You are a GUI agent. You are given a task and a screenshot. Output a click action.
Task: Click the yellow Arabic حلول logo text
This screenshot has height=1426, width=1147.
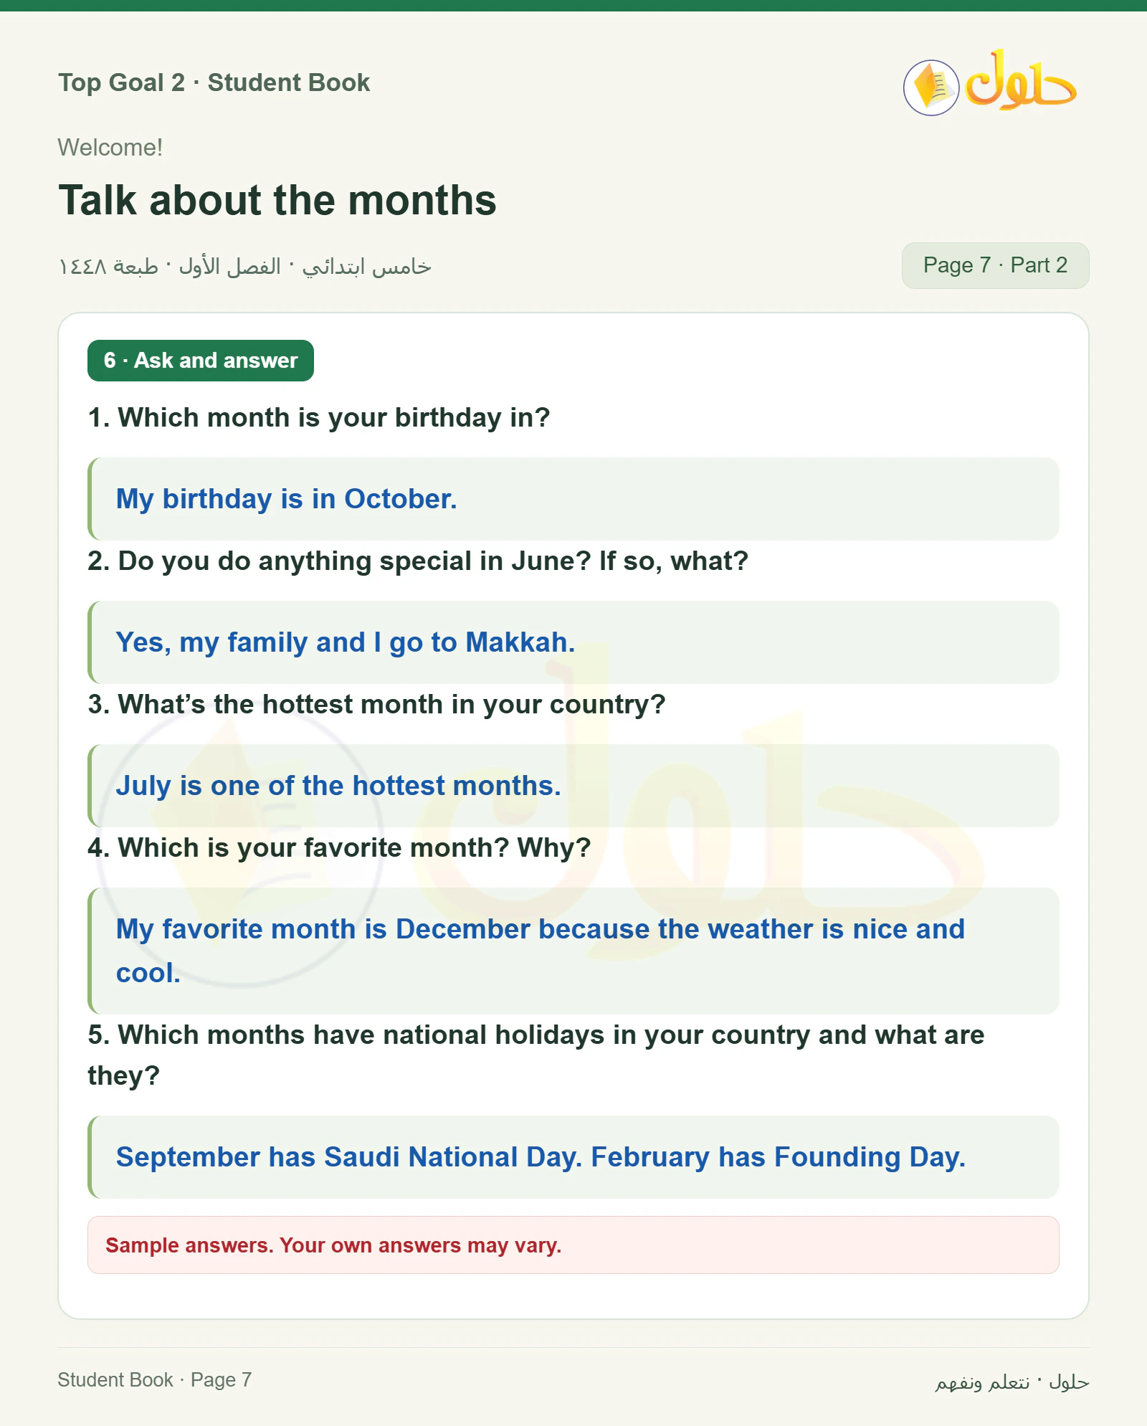tap(1021, 80)
